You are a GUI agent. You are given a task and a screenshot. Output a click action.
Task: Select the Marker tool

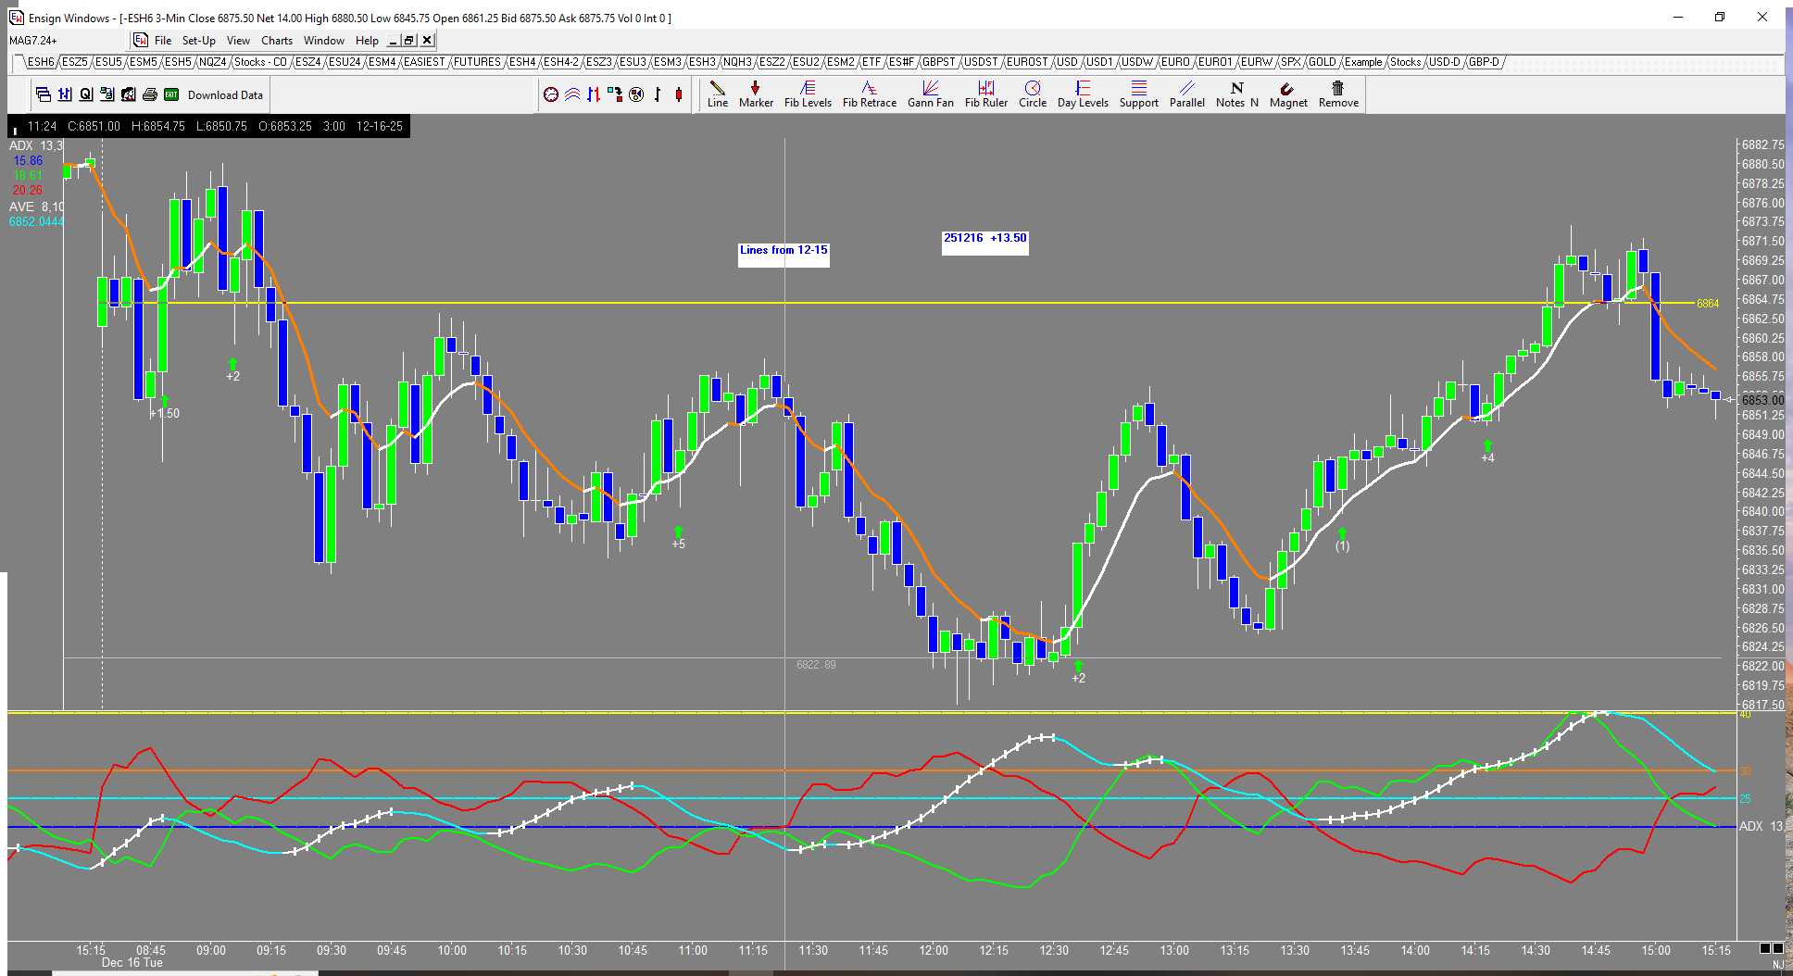click(x=756, y=94)
